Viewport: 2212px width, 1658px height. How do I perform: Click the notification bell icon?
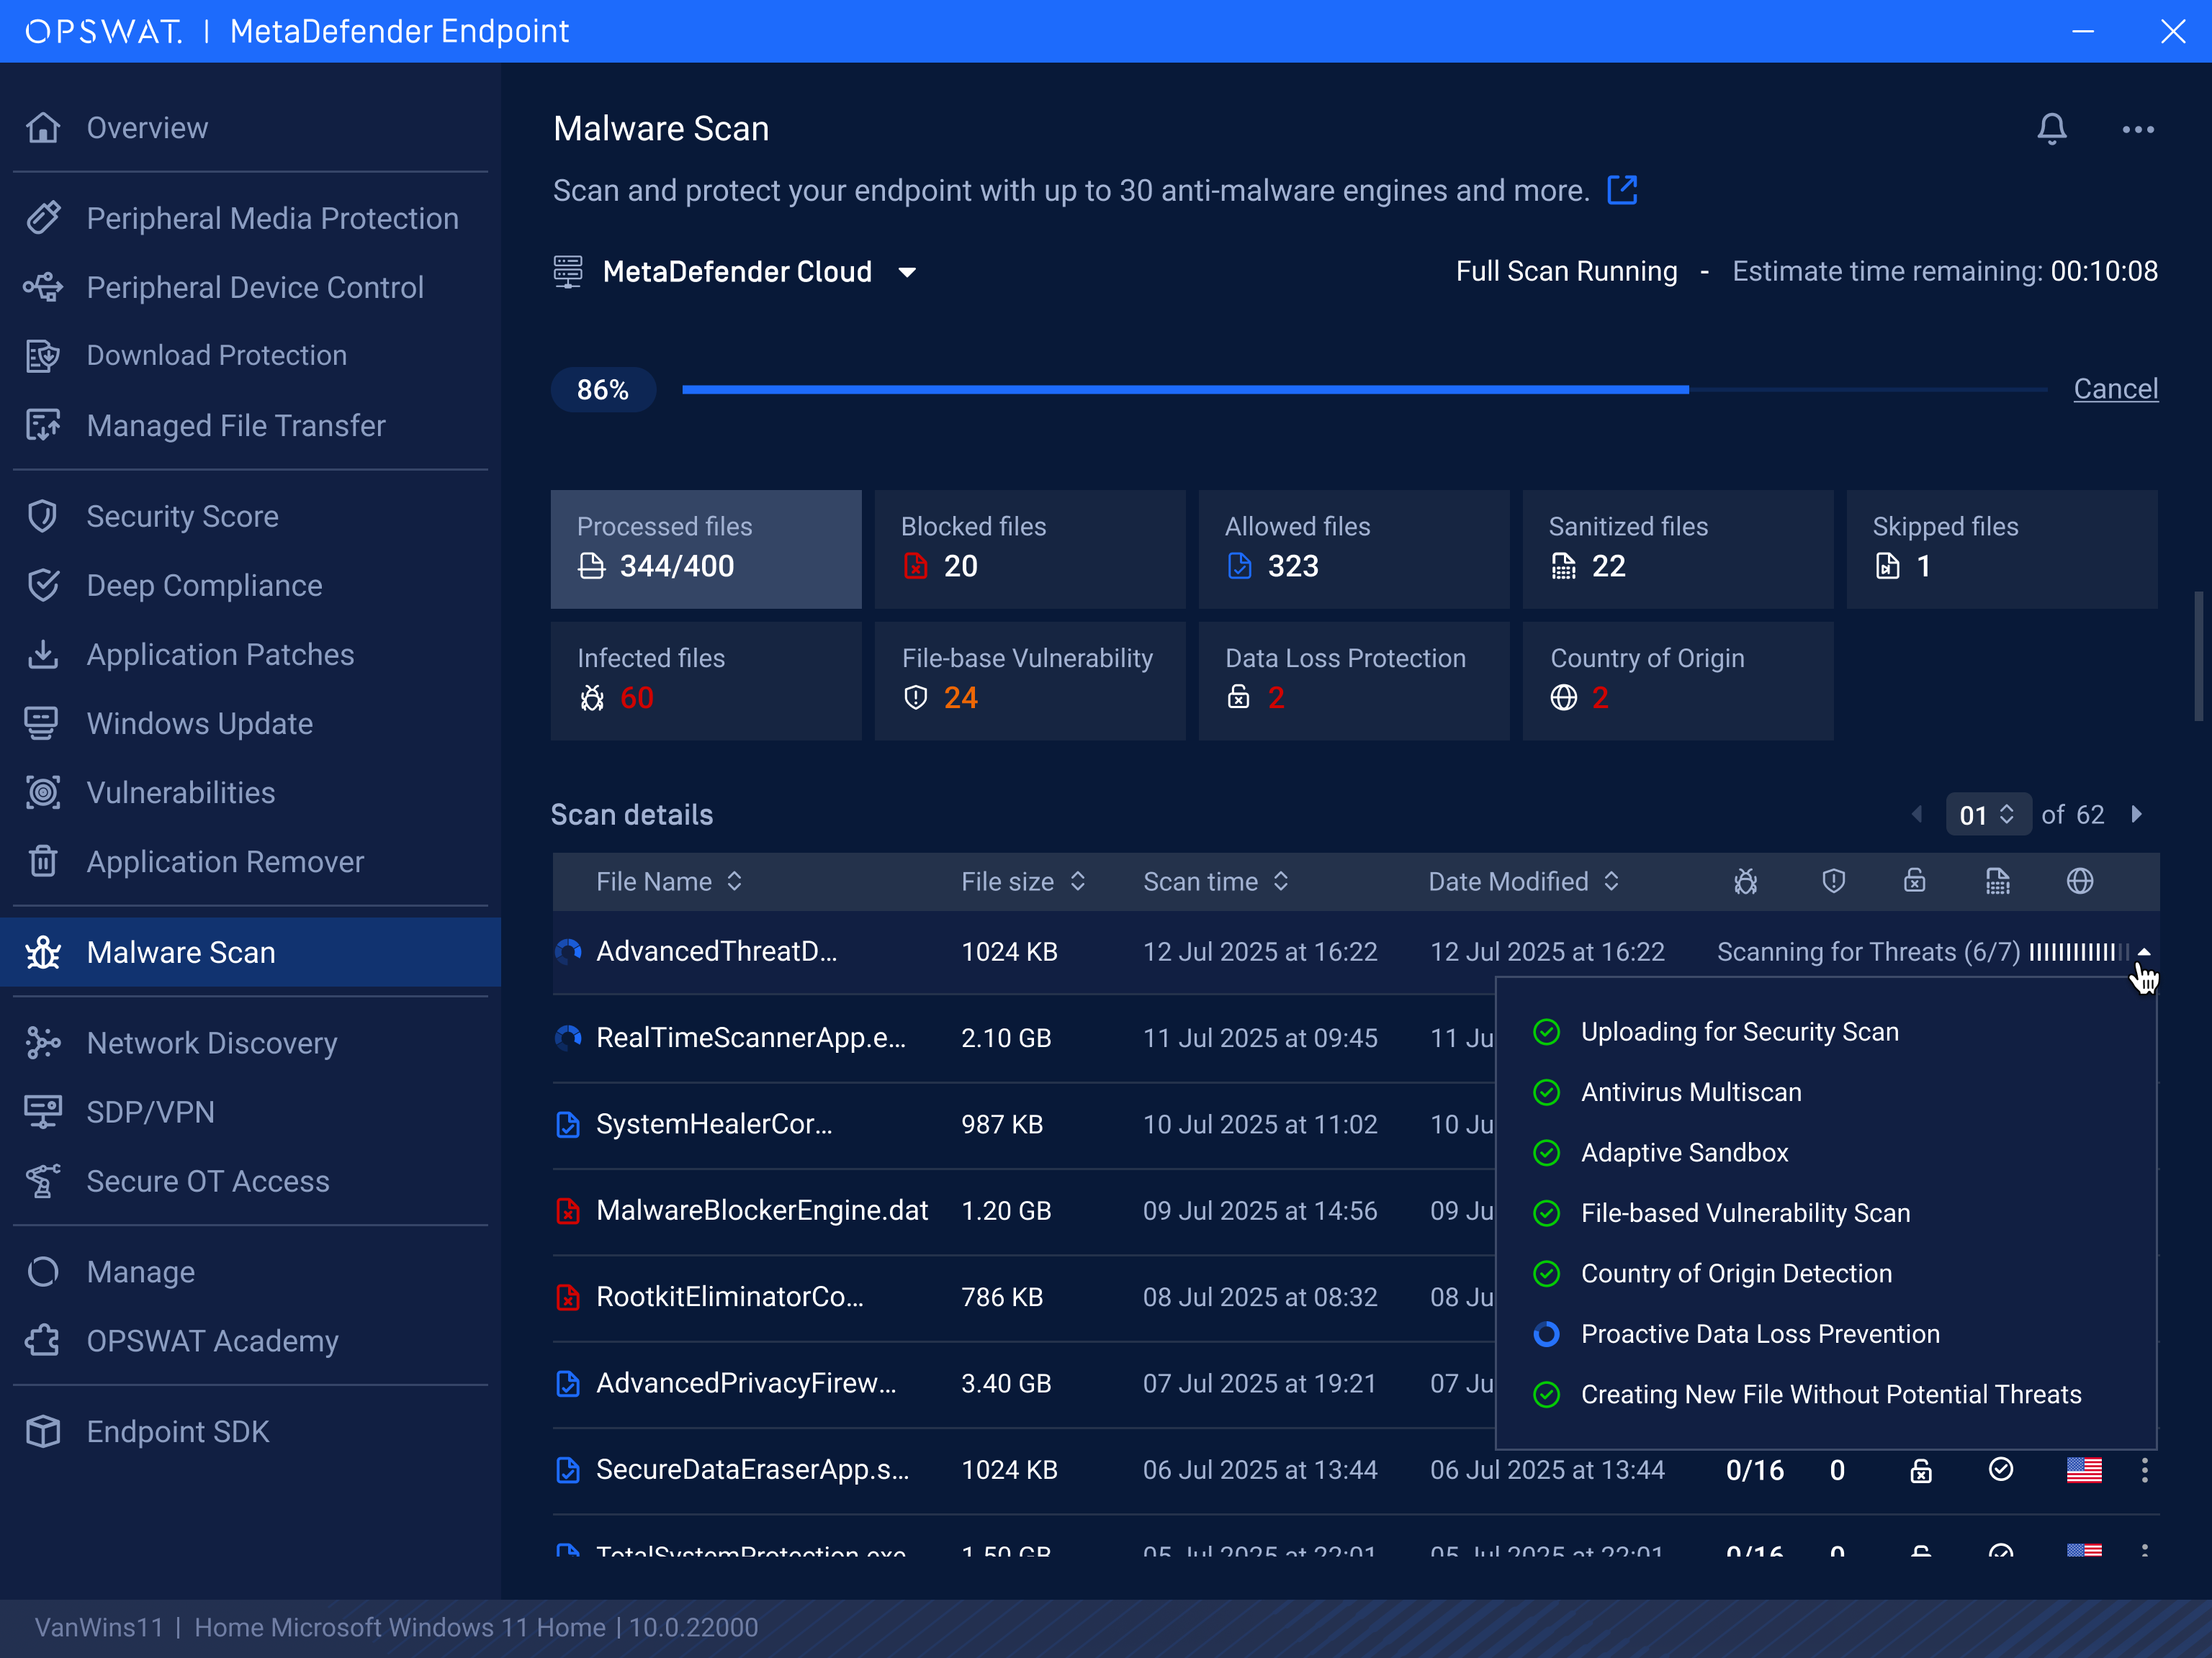coord(2051,128)
